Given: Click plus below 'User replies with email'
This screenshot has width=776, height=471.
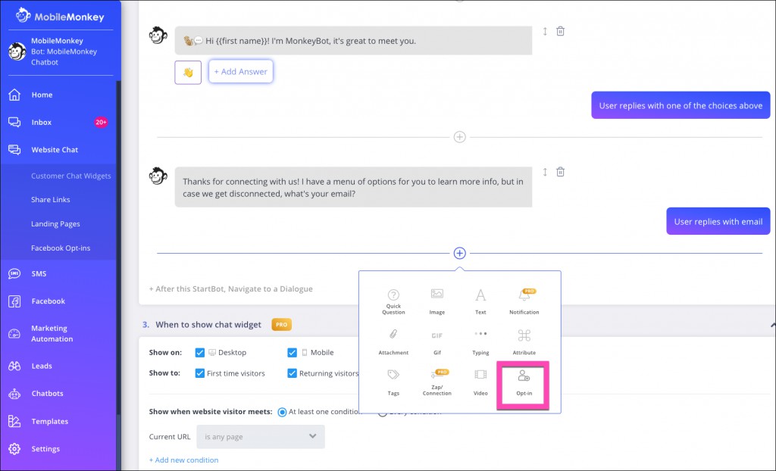Looking at the screenshot, I should point(460,254).
